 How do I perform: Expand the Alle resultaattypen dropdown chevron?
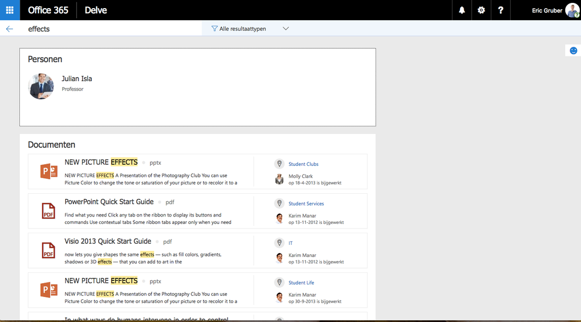[x=286, y=28]
